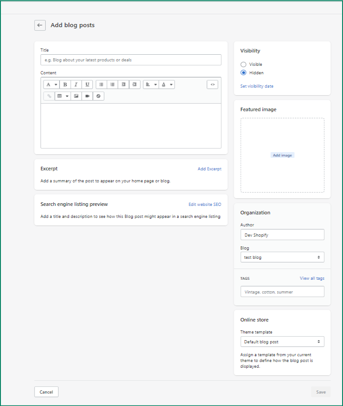Insert a bulleted list

click(x=101, y=84)
